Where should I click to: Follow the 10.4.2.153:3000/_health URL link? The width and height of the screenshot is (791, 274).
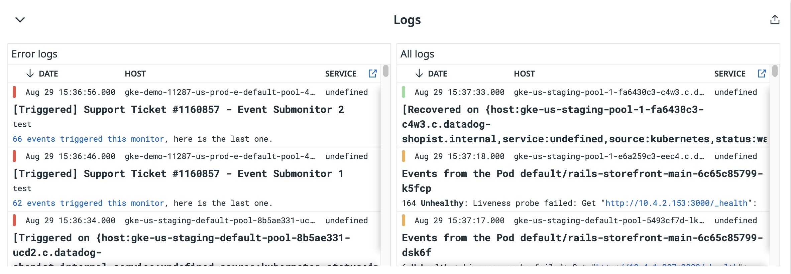pos(676,203)
